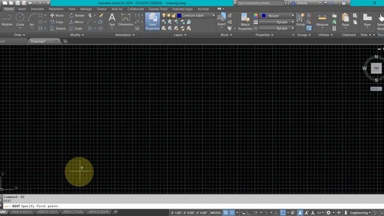Open the Measure utility
Viewport: 384px width, 216px height.
pyautogui.click(x=322, y=20)
